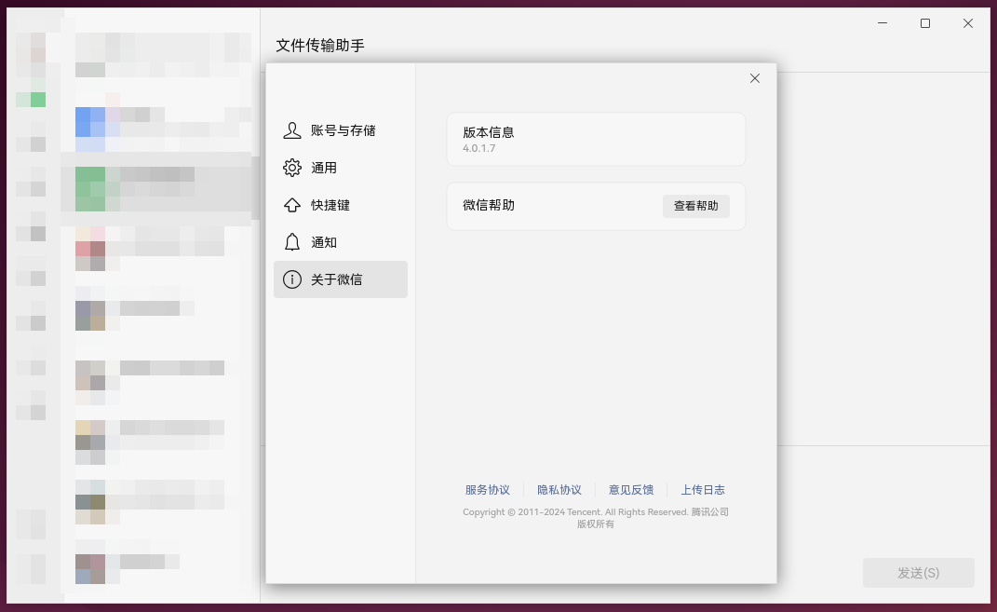Viewport: 997px width, 612px height.
Task: Open the 意见反馈 link
Action: (631, 490)
